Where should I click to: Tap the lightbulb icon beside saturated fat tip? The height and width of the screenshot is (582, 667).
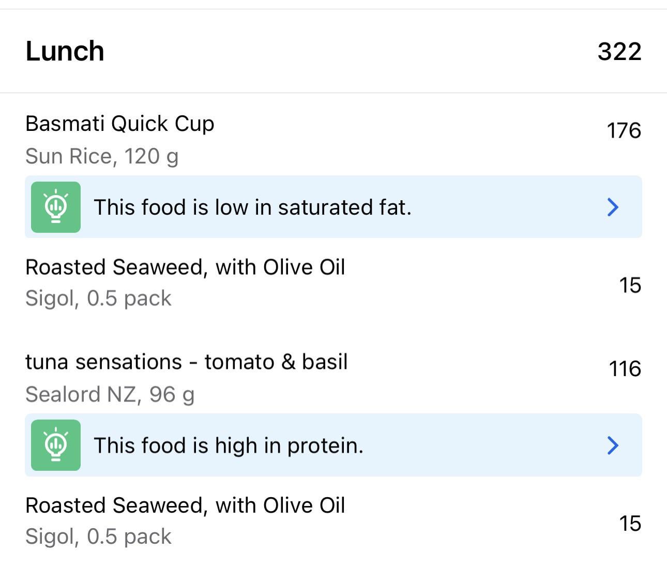[x=56, y=207]
